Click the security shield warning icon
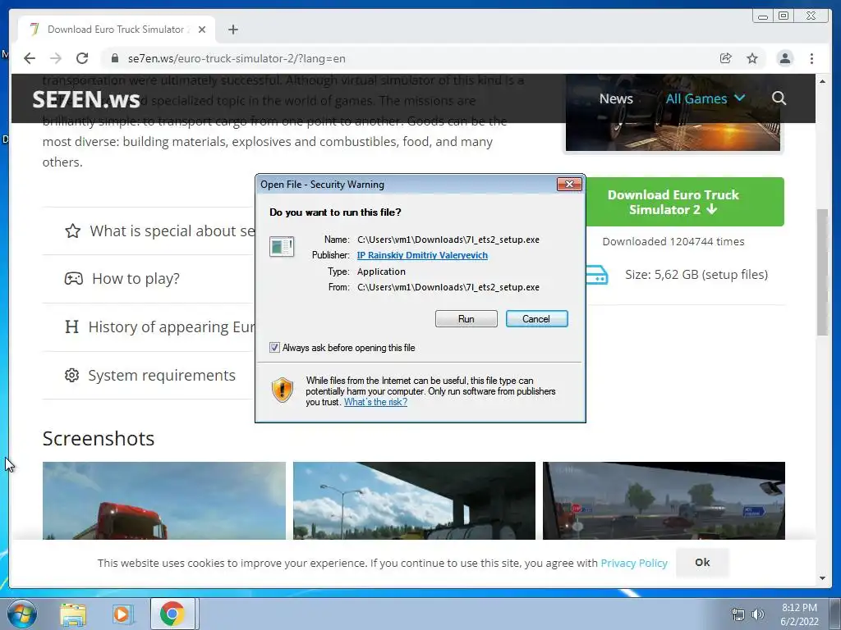Image resolution: width=841 pixels, height=630 pixels. pos(283,390)
